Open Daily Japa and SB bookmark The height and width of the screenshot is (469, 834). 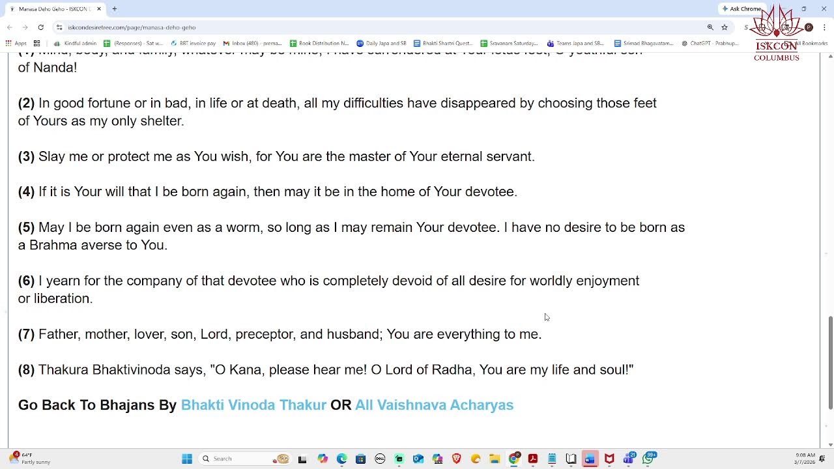pyautogui.click(x=381, y=44)
